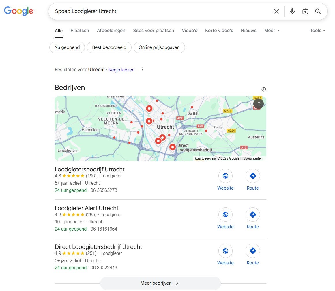Open Website icon for Loodgietersbedrijf Utrecht
This screenshot has width=335, height=291.
(x=225, y=176)
